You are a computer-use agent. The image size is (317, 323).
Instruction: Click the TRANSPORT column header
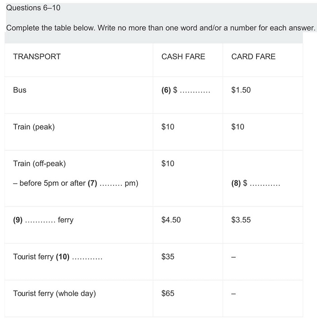point(37,57)
